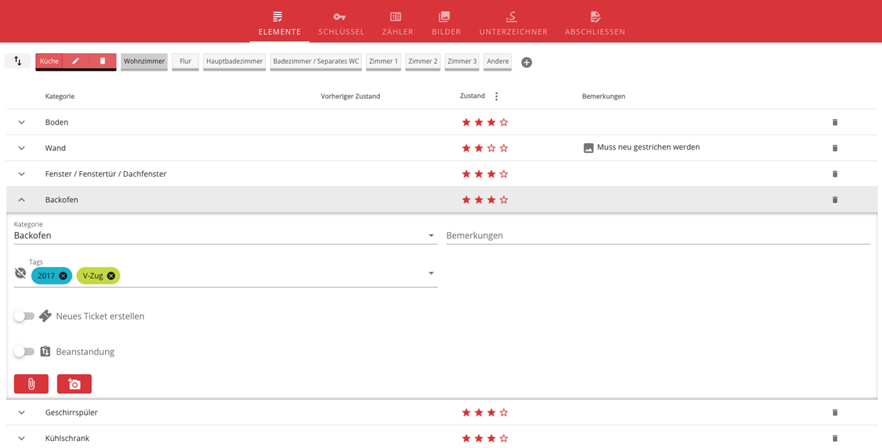Open the sort order arrows button
Screen dimensions: 882x448
tap(17, 61)
